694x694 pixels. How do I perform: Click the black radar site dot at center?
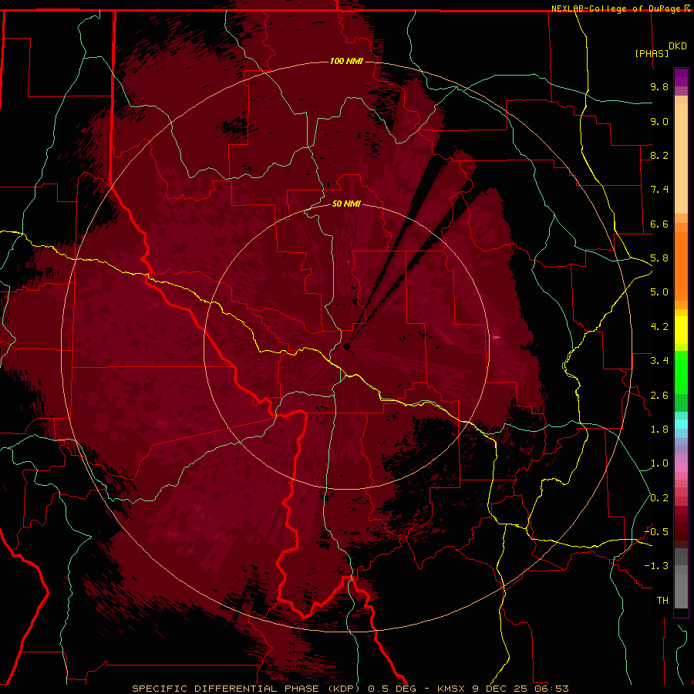[346, 346]
